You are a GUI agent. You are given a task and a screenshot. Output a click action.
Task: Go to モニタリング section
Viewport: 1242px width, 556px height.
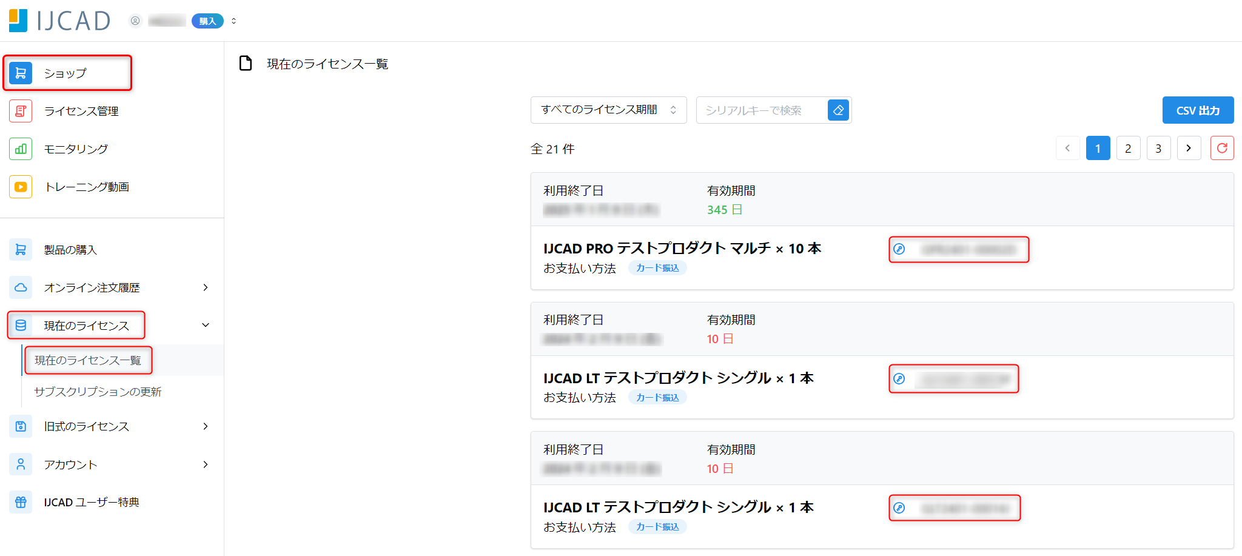(x=76, y=149)
